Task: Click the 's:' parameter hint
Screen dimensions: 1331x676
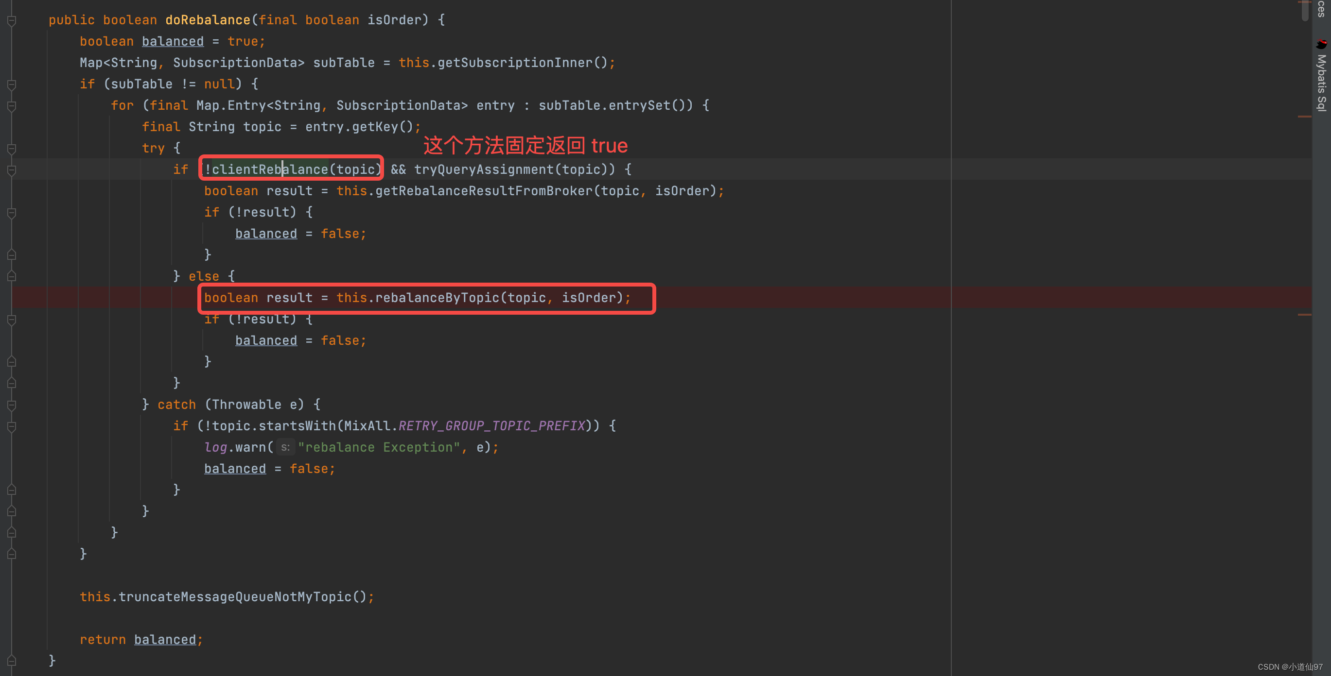Action: pyautogui.click(x=285, y=447)
